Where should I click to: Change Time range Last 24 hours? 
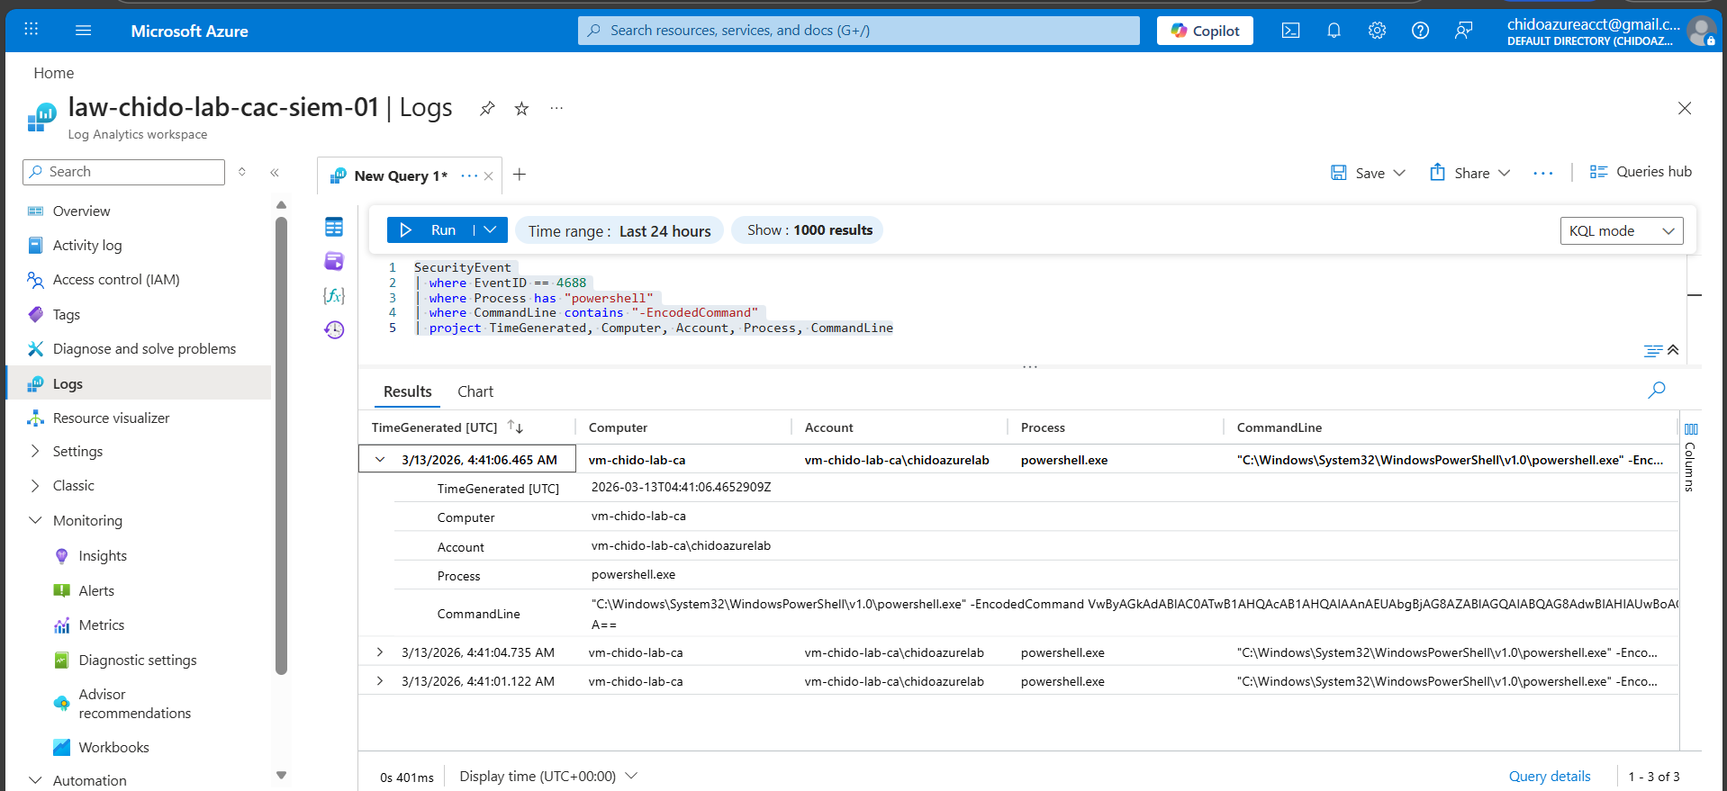point(619,230)
